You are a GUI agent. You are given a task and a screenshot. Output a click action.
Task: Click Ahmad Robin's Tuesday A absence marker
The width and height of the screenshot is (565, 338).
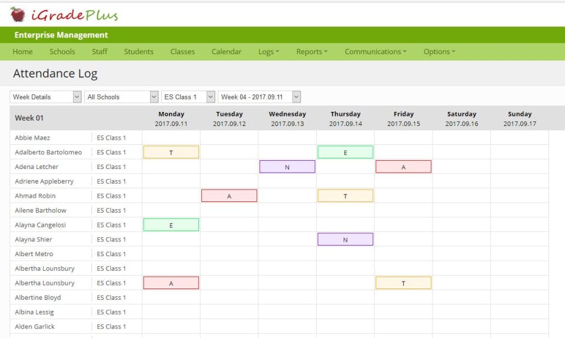click(229, 195)
